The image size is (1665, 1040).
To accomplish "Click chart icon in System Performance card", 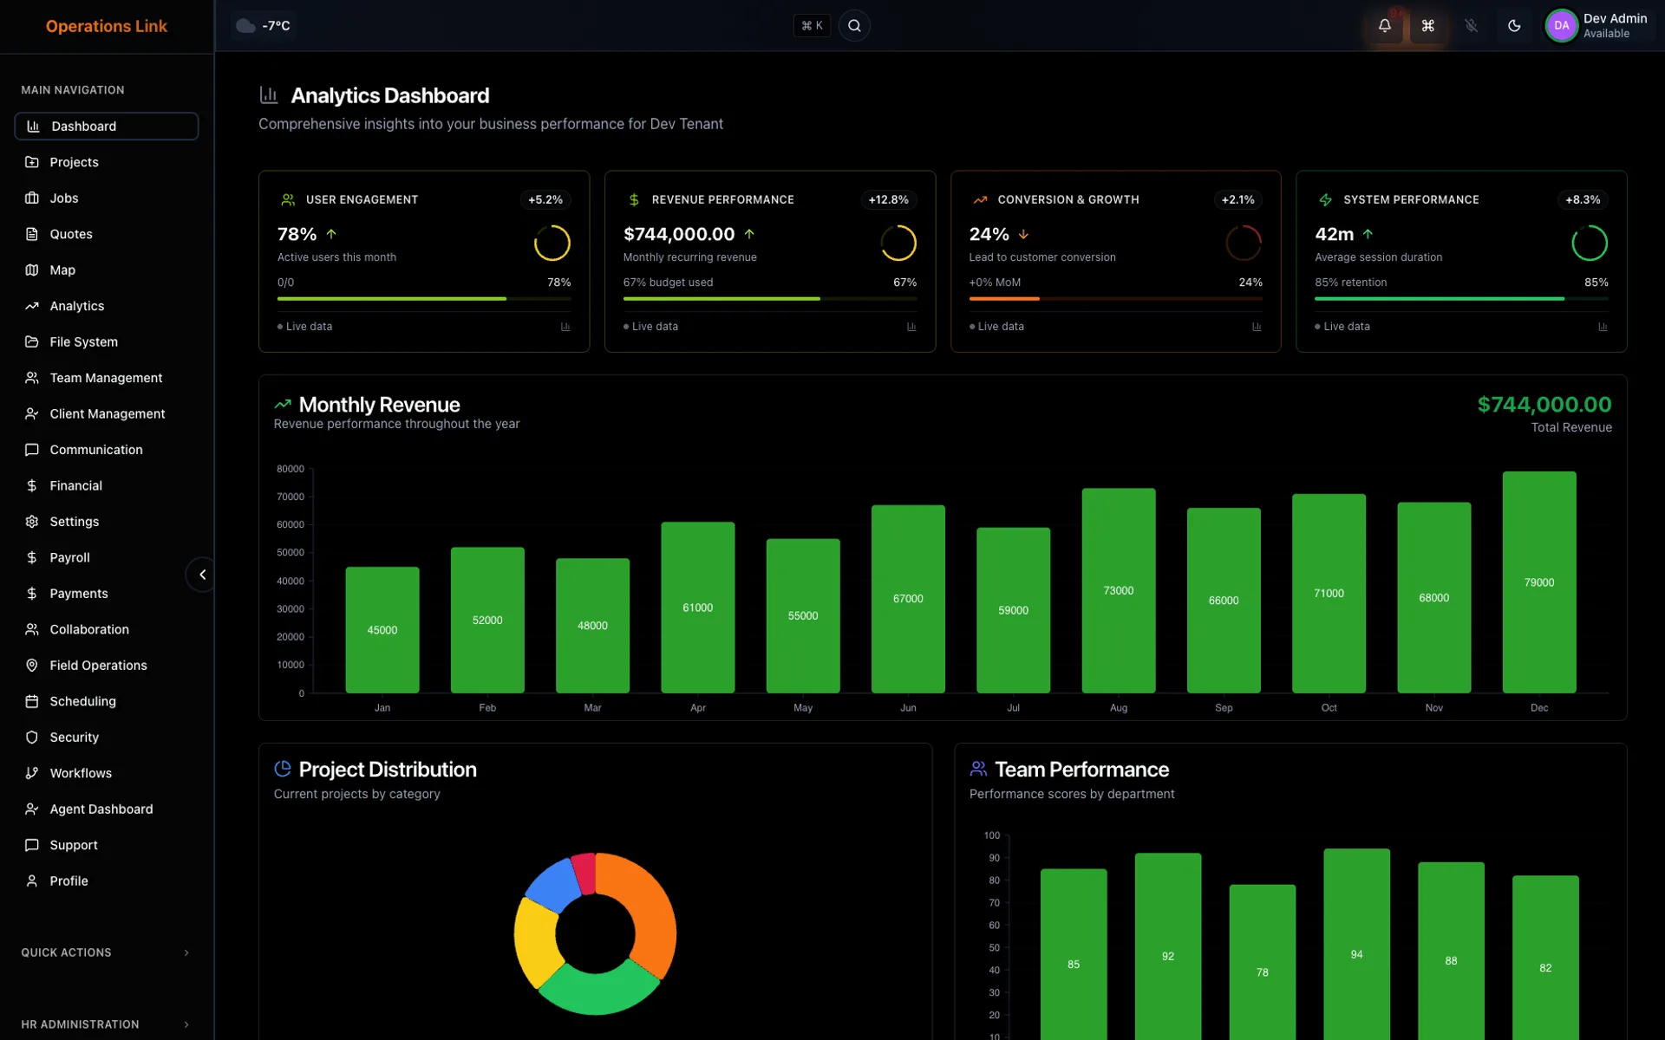I will (x=1603, y=327).
